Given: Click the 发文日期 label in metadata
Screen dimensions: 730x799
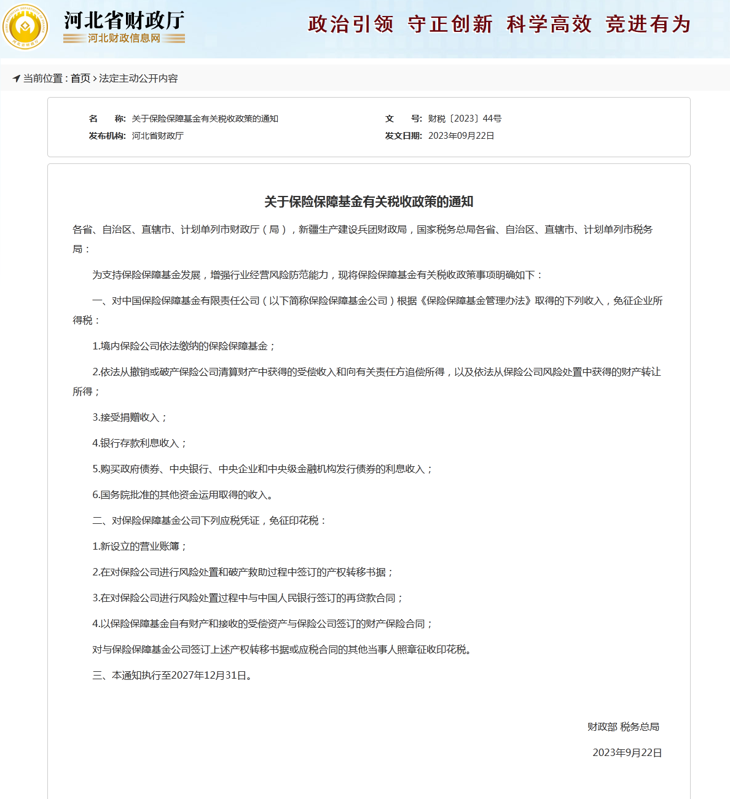Looking at the screenshot, I should coord(404,136).
